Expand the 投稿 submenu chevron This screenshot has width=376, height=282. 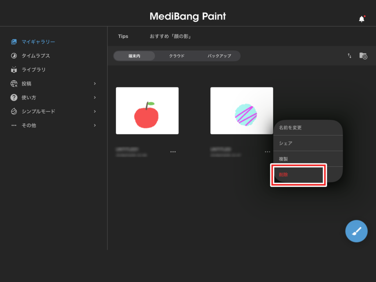[x=95, y=84]
